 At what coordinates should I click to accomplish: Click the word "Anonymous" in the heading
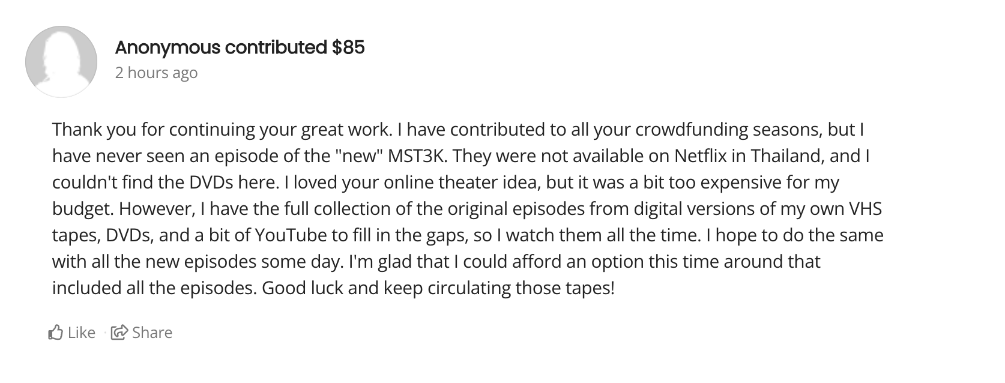click(x=167, y=47)
